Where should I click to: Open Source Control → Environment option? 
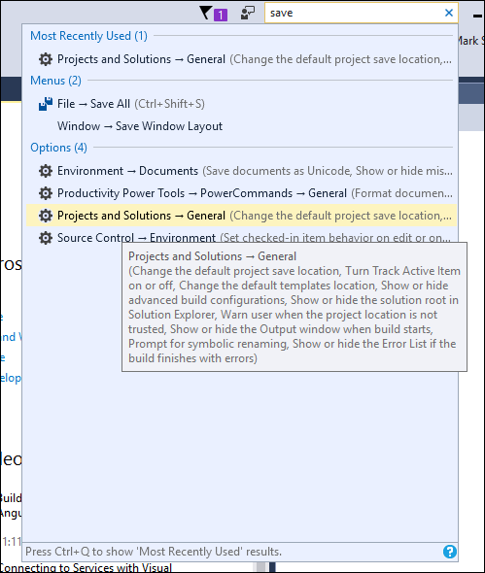point(241,235)
